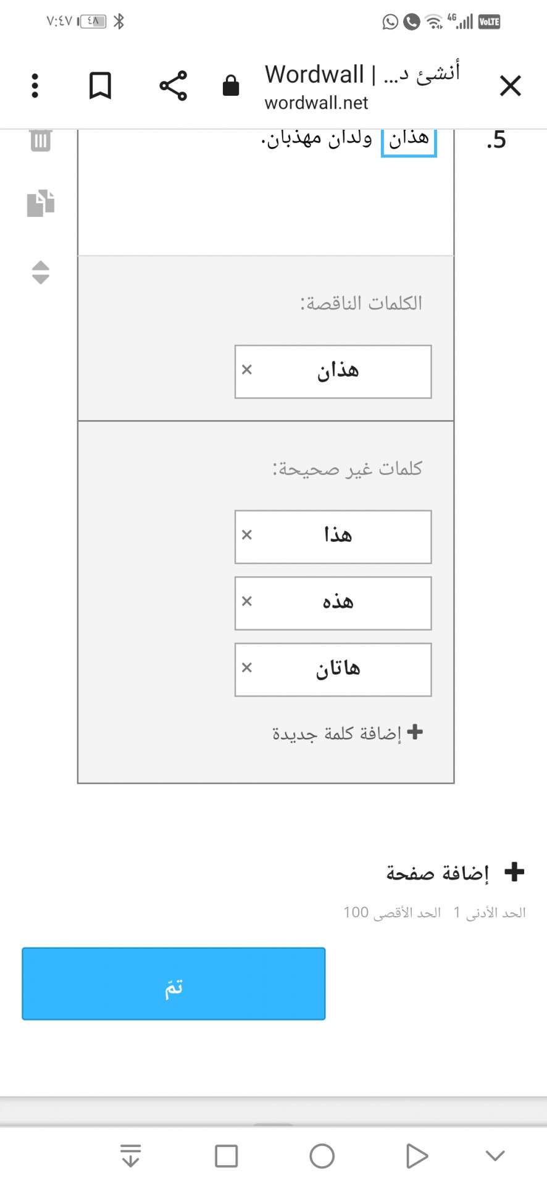Remove incorrect word هذا
Screen dimensions: 547x1186
[247, 535]
